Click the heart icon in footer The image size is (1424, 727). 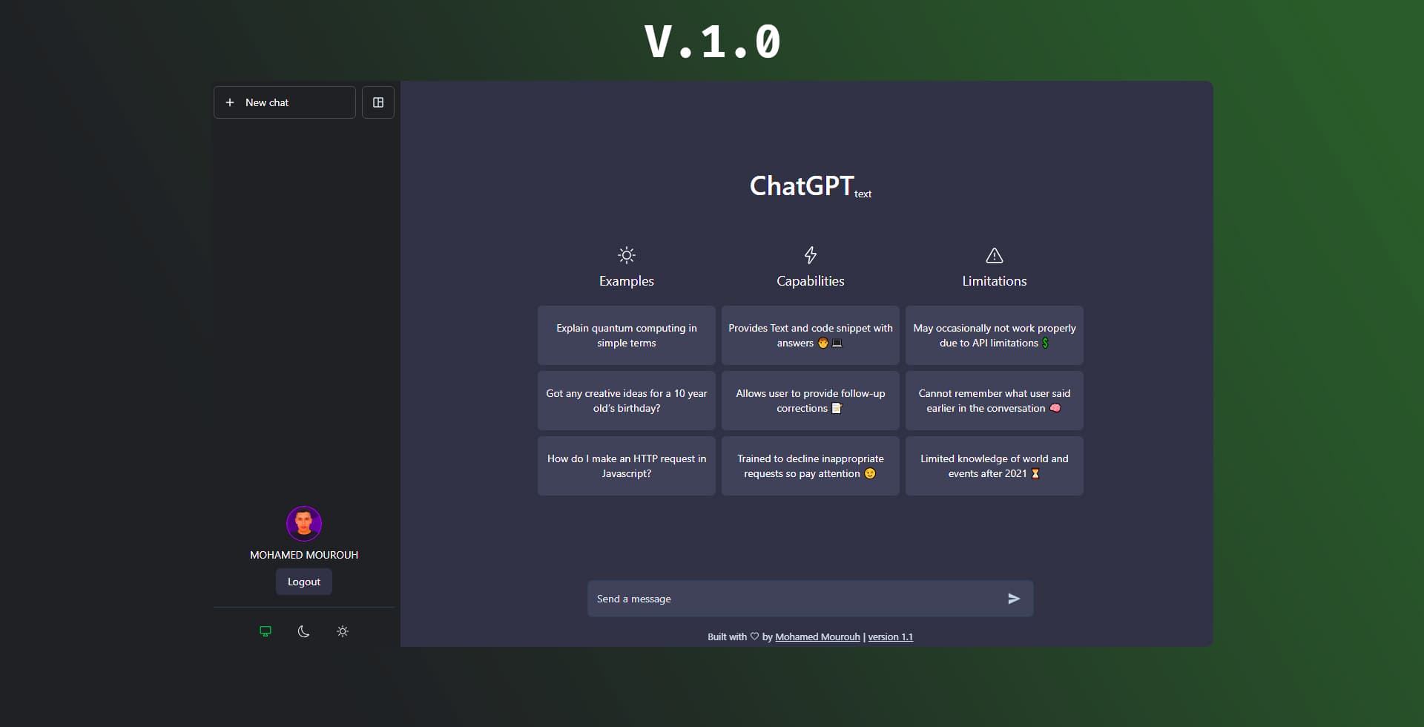pos(754,636)
